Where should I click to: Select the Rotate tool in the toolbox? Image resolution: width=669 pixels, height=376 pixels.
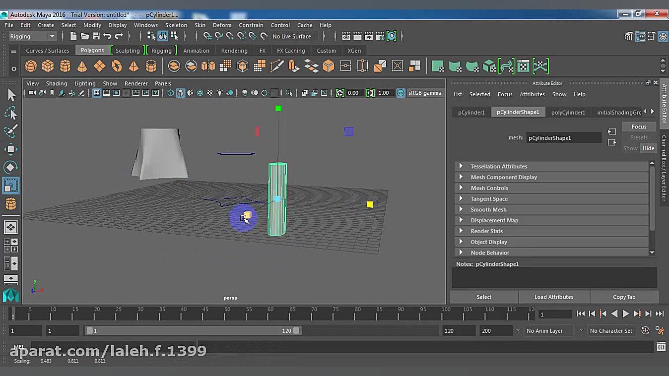click(11, 167)
